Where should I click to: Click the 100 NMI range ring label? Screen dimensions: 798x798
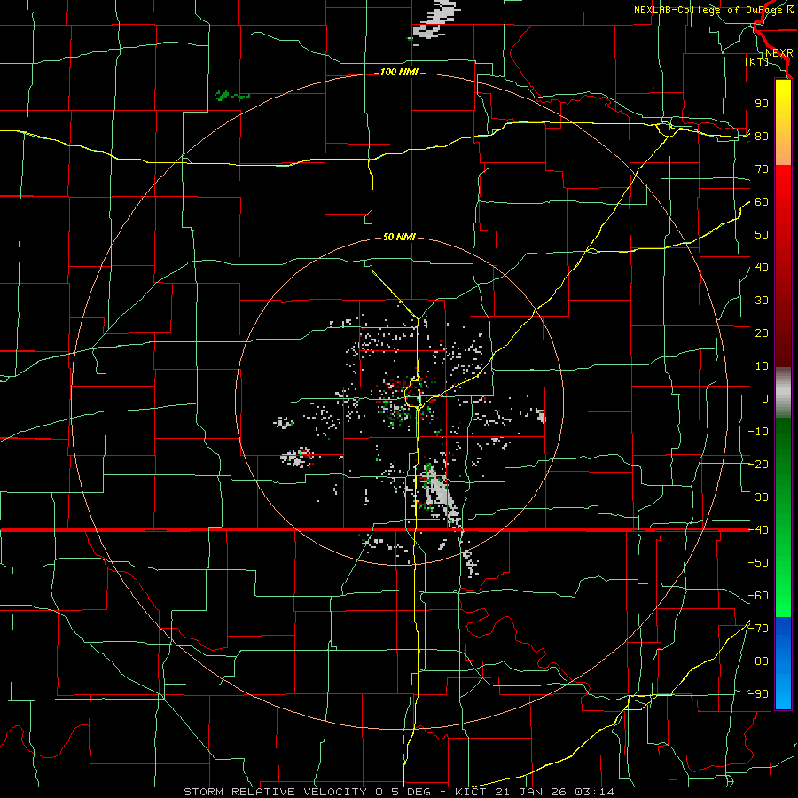[399, 73]
